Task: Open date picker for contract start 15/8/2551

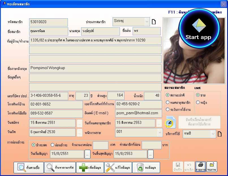Action: click(88, 154)
